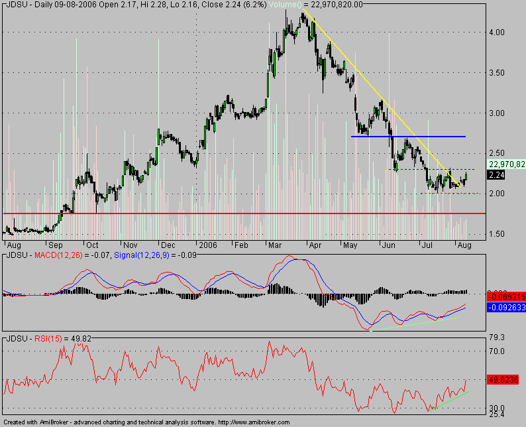Click the 'Volume() = 22,970,820.00' title text
Viewport: 526px width, 427px height.
click(x=315, y=5)
